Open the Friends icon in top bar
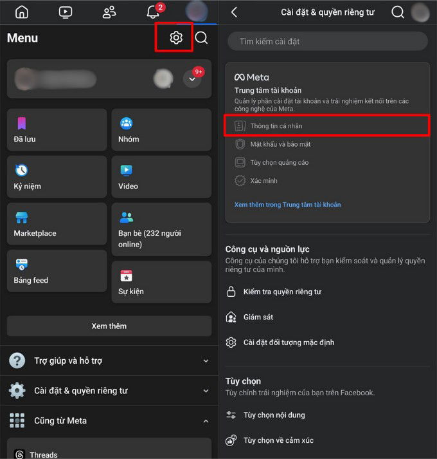The width and height of the screenshot is (437, 459). (x=109, y=12)
